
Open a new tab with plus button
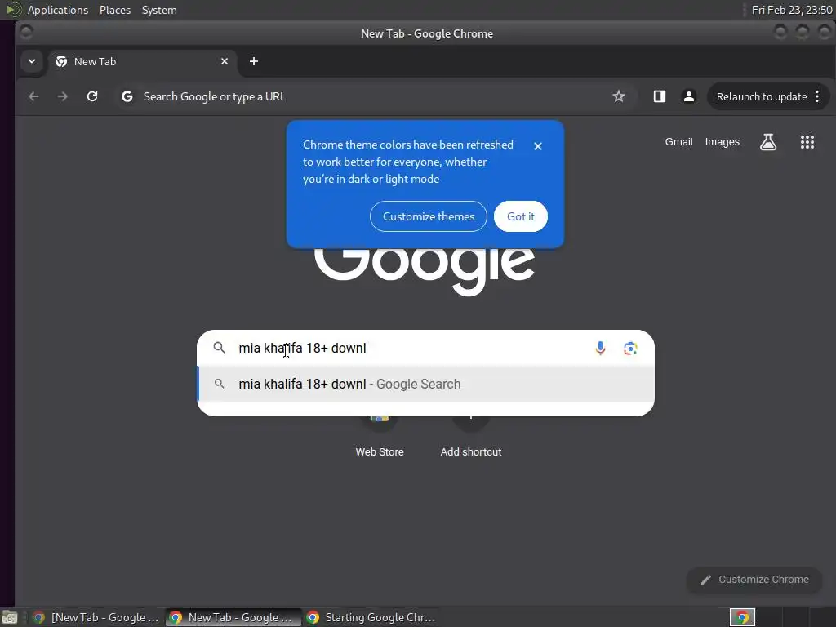point(254,61)
